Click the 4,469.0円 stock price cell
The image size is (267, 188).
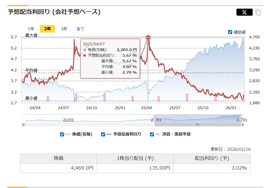(59, 168)
